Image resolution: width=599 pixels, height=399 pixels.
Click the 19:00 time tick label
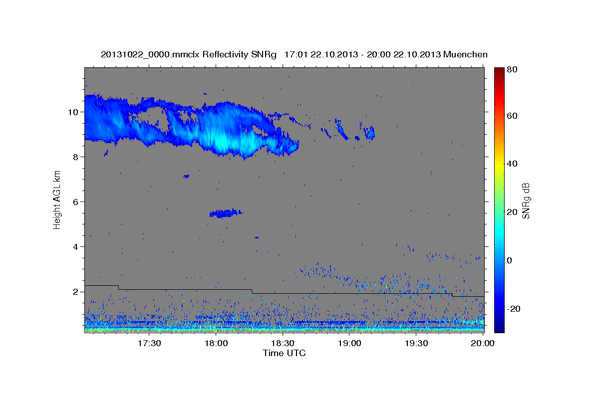[x=349, y=344]
